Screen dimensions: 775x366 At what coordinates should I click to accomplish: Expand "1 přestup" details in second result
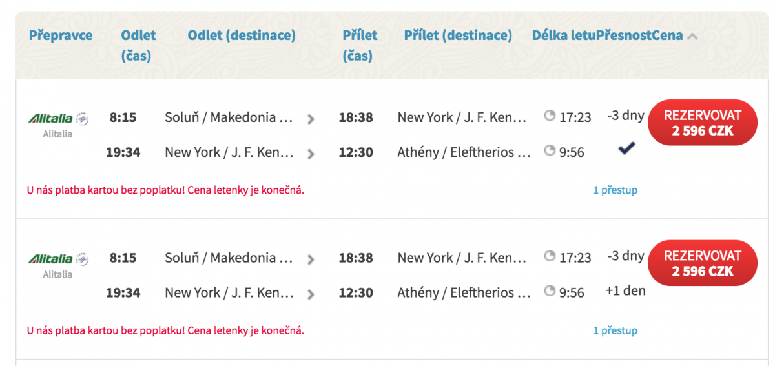(615, 330)
